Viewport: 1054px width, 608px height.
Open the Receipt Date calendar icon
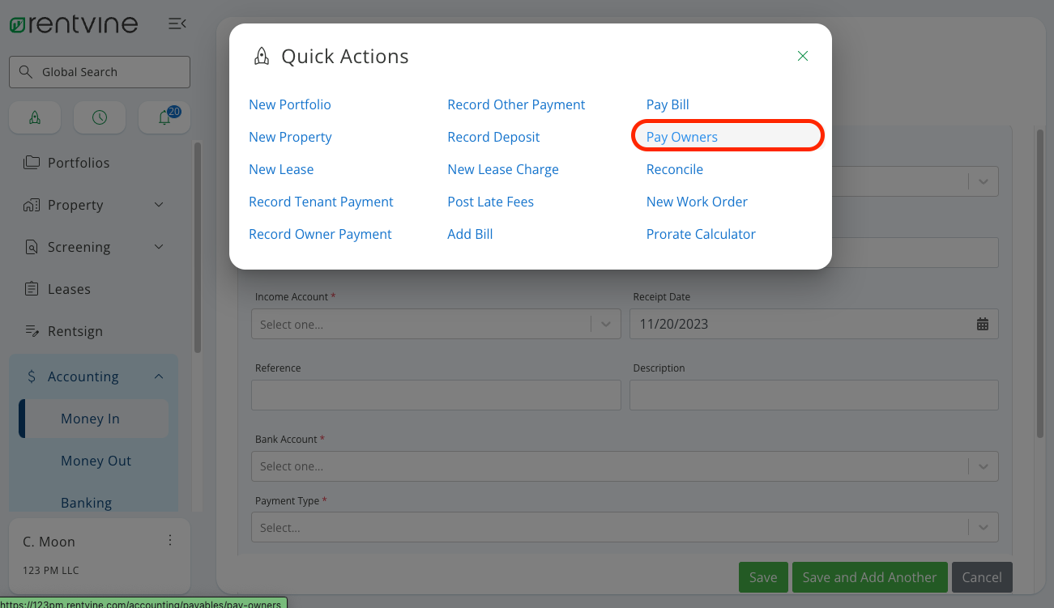coord(983,324)
